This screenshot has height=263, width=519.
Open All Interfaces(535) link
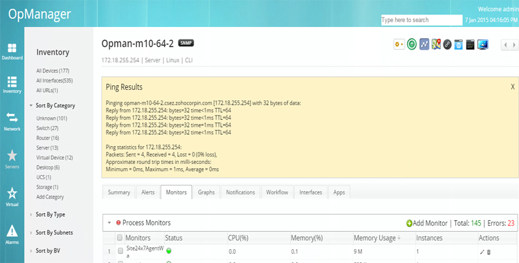pyautogui.click(x=54, y=80)
